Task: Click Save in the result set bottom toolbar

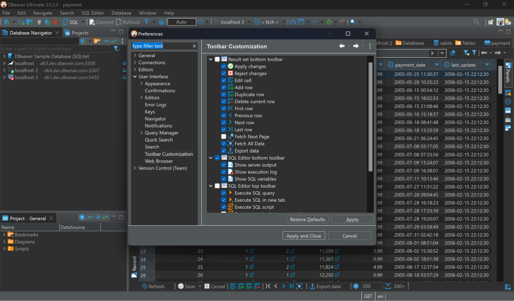Action: (x=187, y=286)
